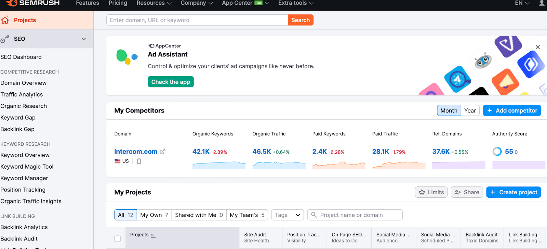
Task: Select the My Team's 5 tab
Action: pyautogui.click(x=247, y=215)
